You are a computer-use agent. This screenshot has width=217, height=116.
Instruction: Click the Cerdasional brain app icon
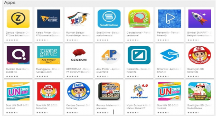[x=139, y=19]
